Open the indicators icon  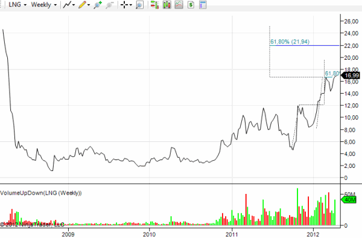[179, 5]
